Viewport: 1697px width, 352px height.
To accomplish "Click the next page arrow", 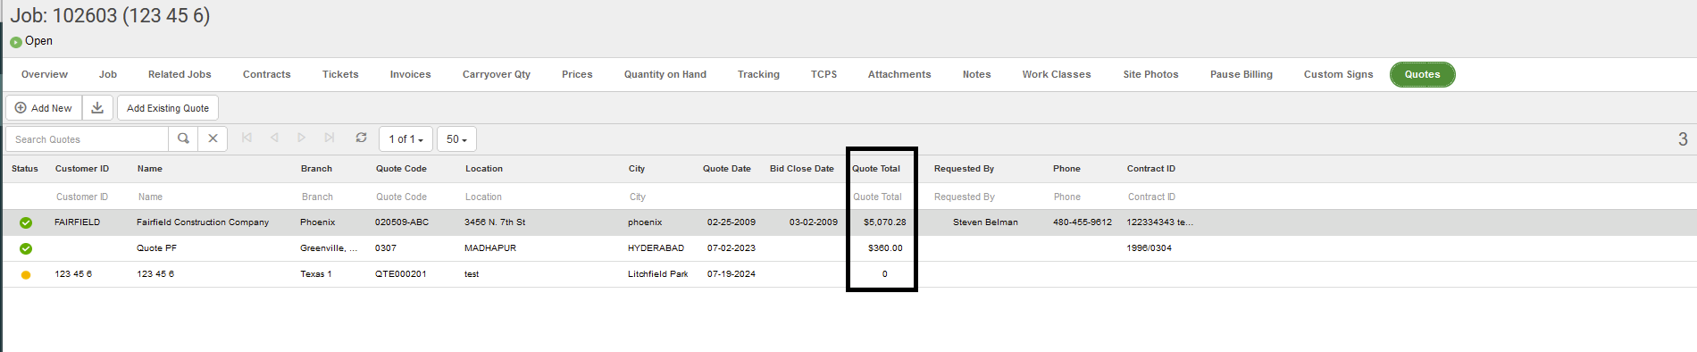I will coord(302,138).
